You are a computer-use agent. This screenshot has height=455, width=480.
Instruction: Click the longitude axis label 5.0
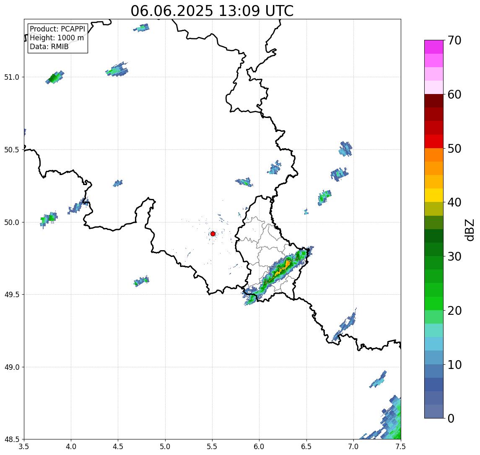(x=165, y=447)
